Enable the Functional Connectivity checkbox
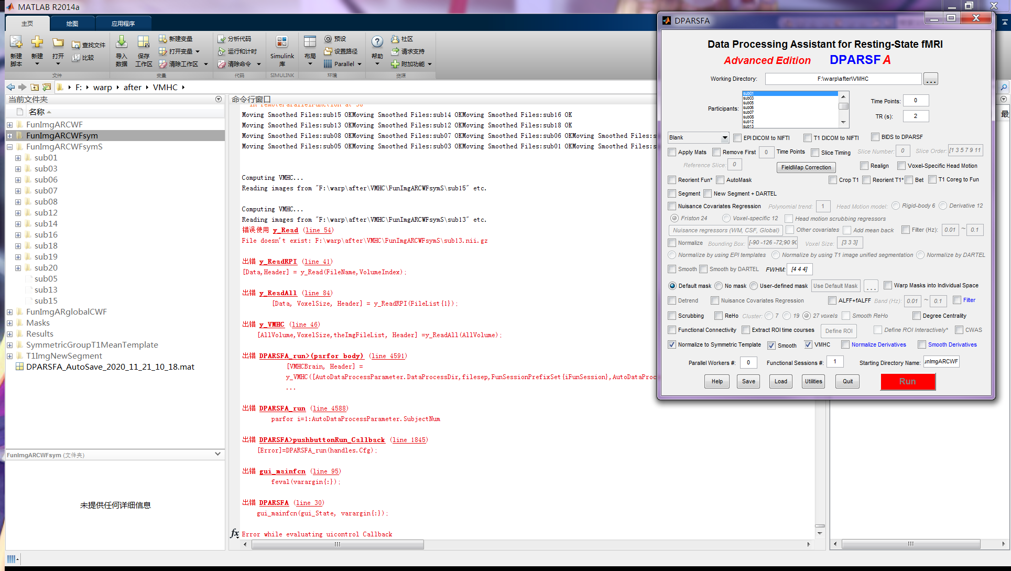Screen dimensions: 1011x571 (x=672, y=330)
